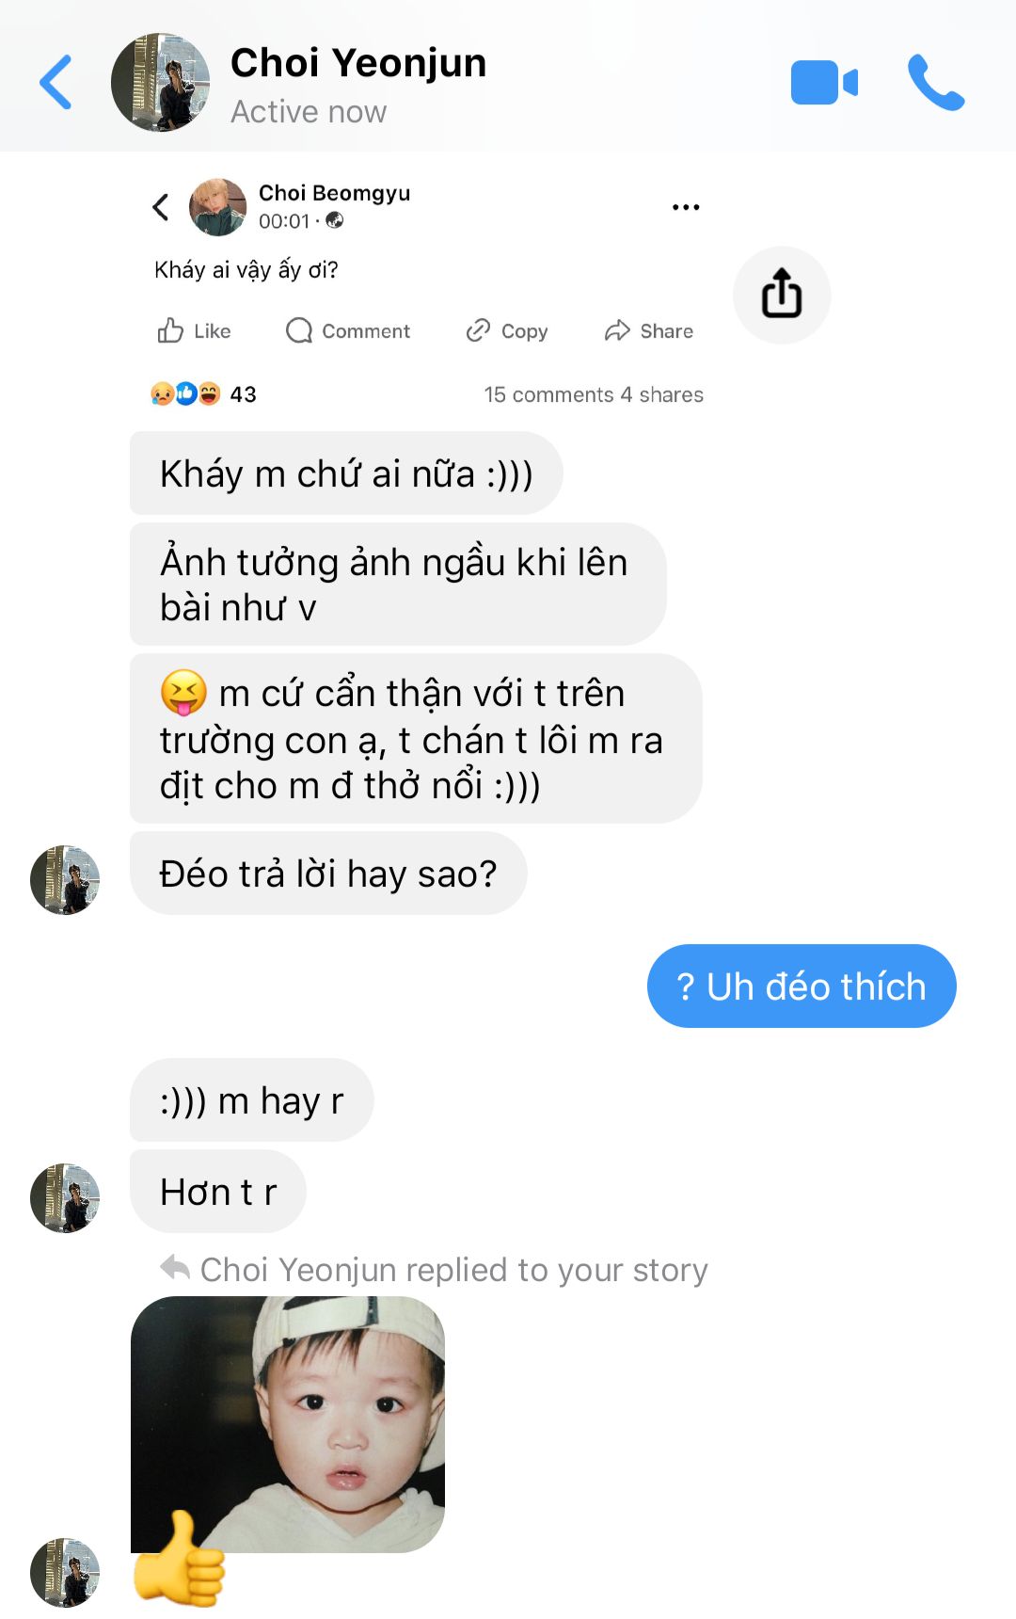The image size is (1016, 1619).
Task: Tap the share-forward icon beside the post
Action: point(782,295)
